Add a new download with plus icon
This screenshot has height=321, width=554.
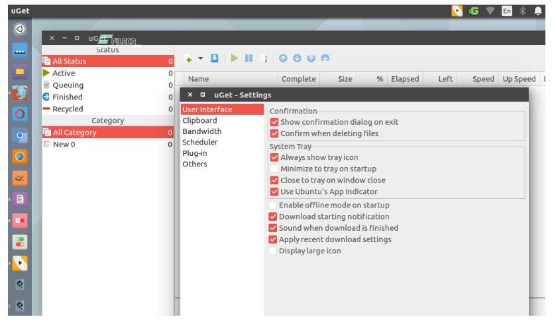[189, 60]
